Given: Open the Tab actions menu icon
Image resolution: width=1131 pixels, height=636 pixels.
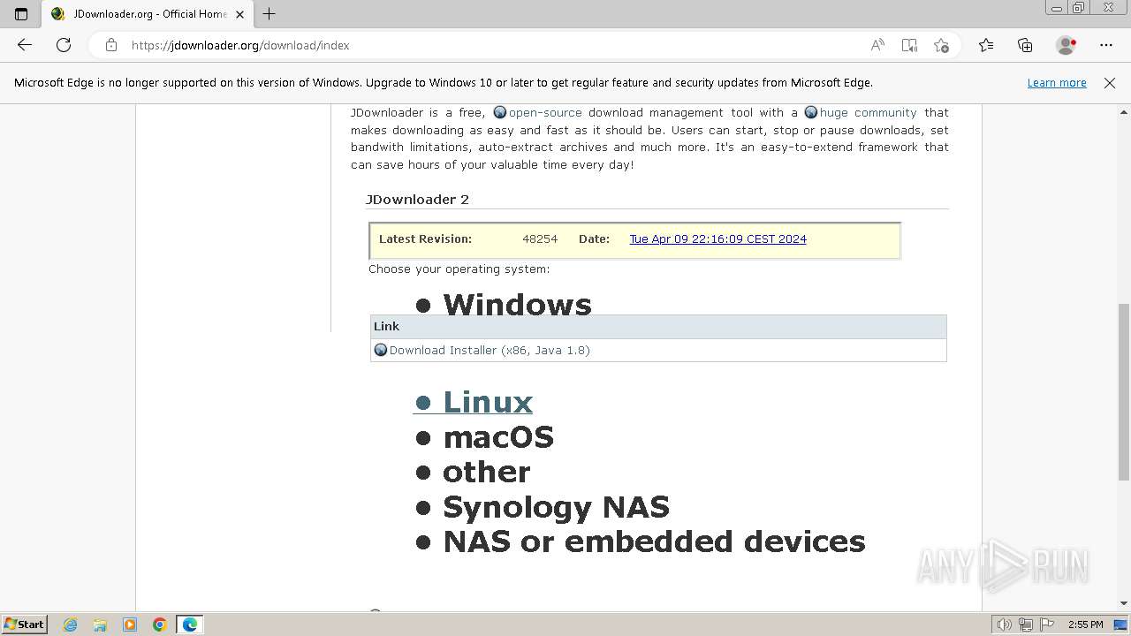Looking at the screenshot, I should [21, 14].
